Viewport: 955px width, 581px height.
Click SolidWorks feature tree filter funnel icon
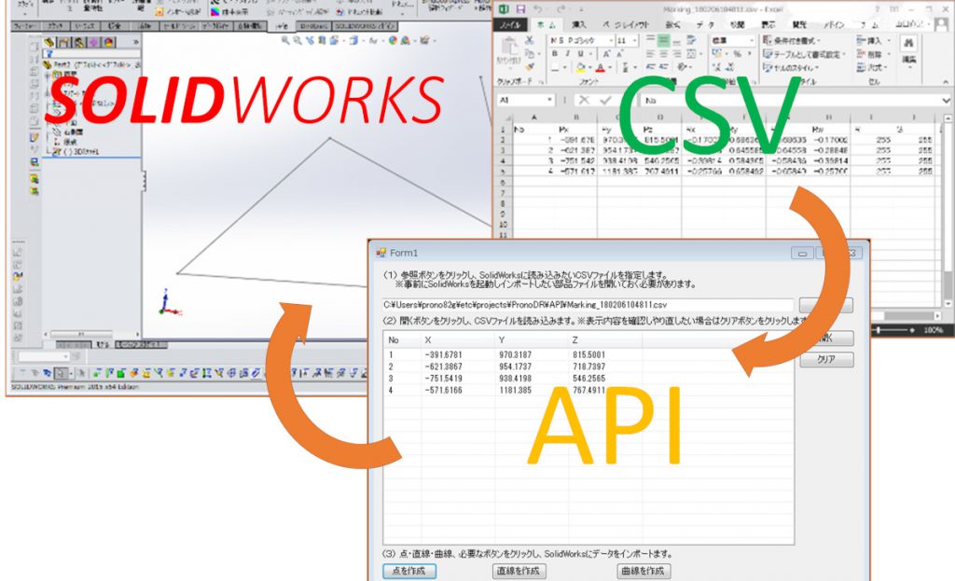coord(48,53)
